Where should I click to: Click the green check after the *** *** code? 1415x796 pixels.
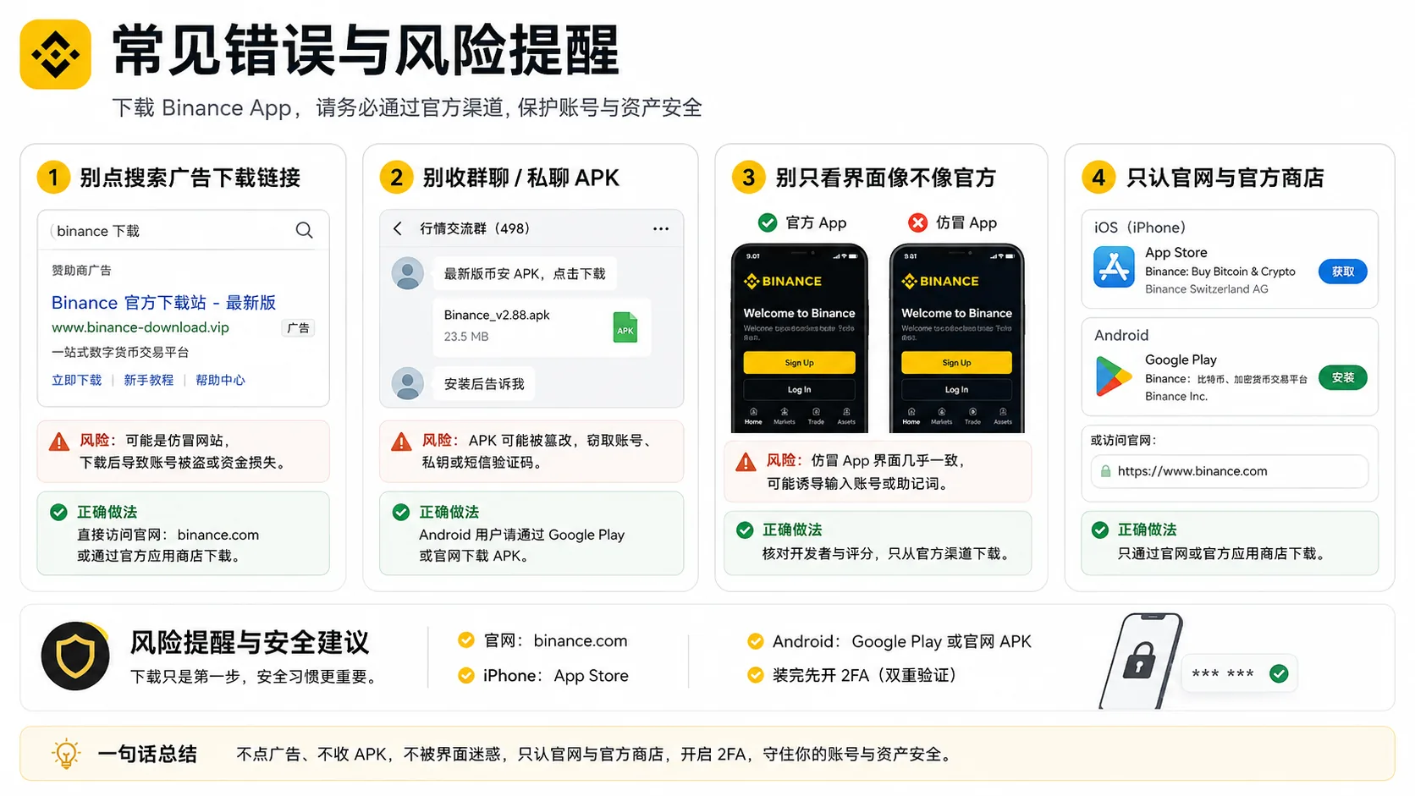1279,673
